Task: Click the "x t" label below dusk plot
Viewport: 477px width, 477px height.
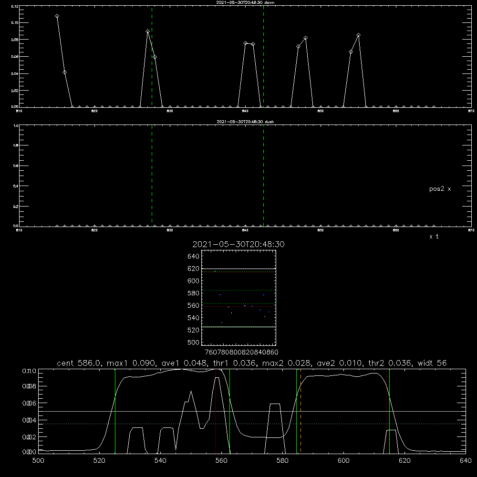Action: 434,237
